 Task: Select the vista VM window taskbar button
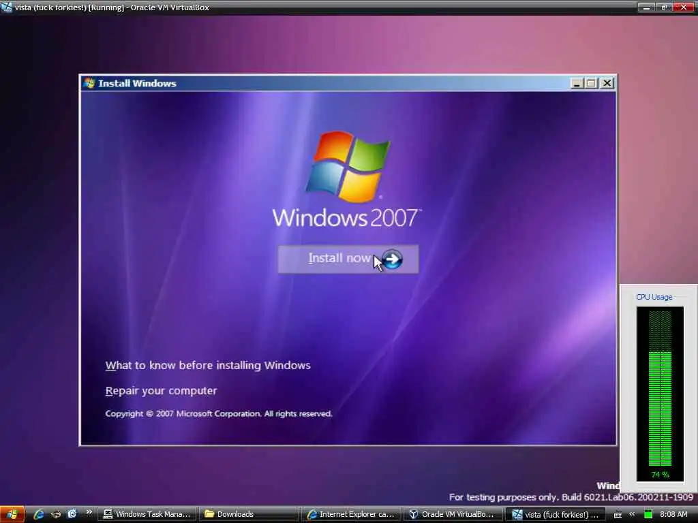pyautogui.click(x=556, y=515)
